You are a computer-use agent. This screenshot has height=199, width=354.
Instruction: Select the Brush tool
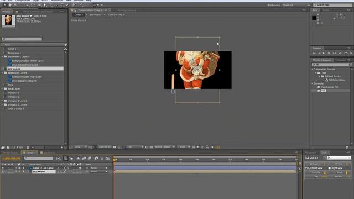(x=56, y=5)
